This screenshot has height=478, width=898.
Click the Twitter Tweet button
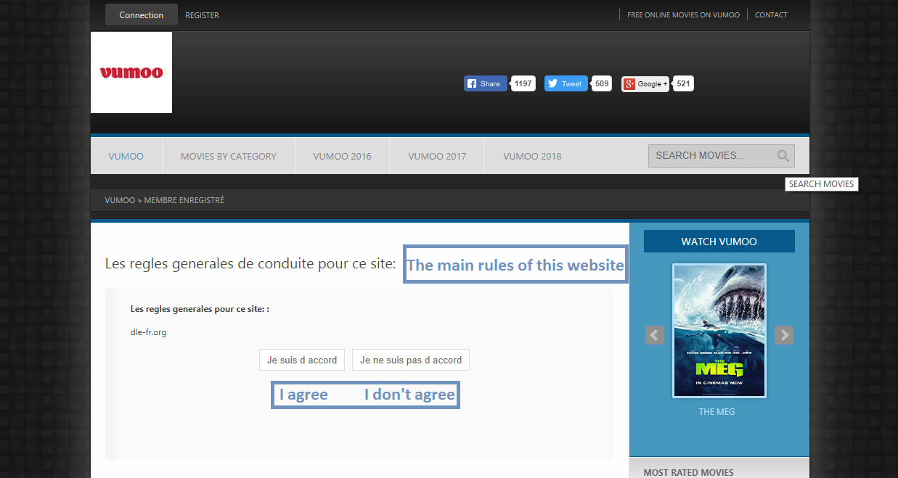[566, 83]
